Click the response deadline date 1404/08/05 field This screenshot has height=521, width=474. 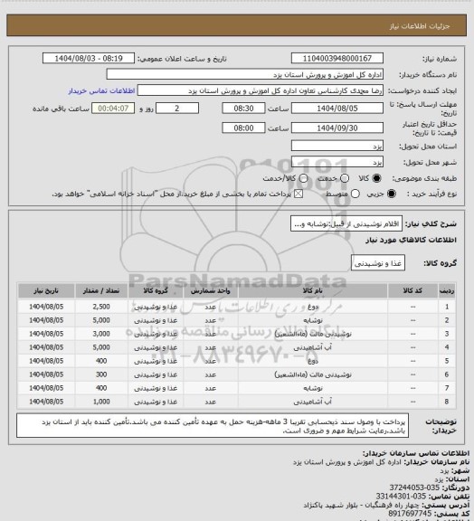(x=337, y=109)
